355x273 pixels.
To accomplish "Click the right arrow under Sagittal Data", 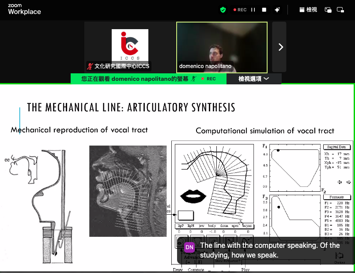I will 348,182.
